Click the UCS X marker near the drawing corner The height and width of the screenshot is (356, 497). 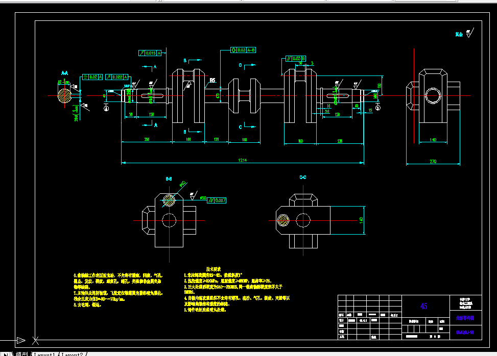[36, 341]
